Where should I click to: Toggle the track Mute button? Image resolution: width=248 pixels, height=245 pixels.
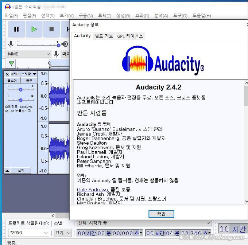(x=12, y=81)
